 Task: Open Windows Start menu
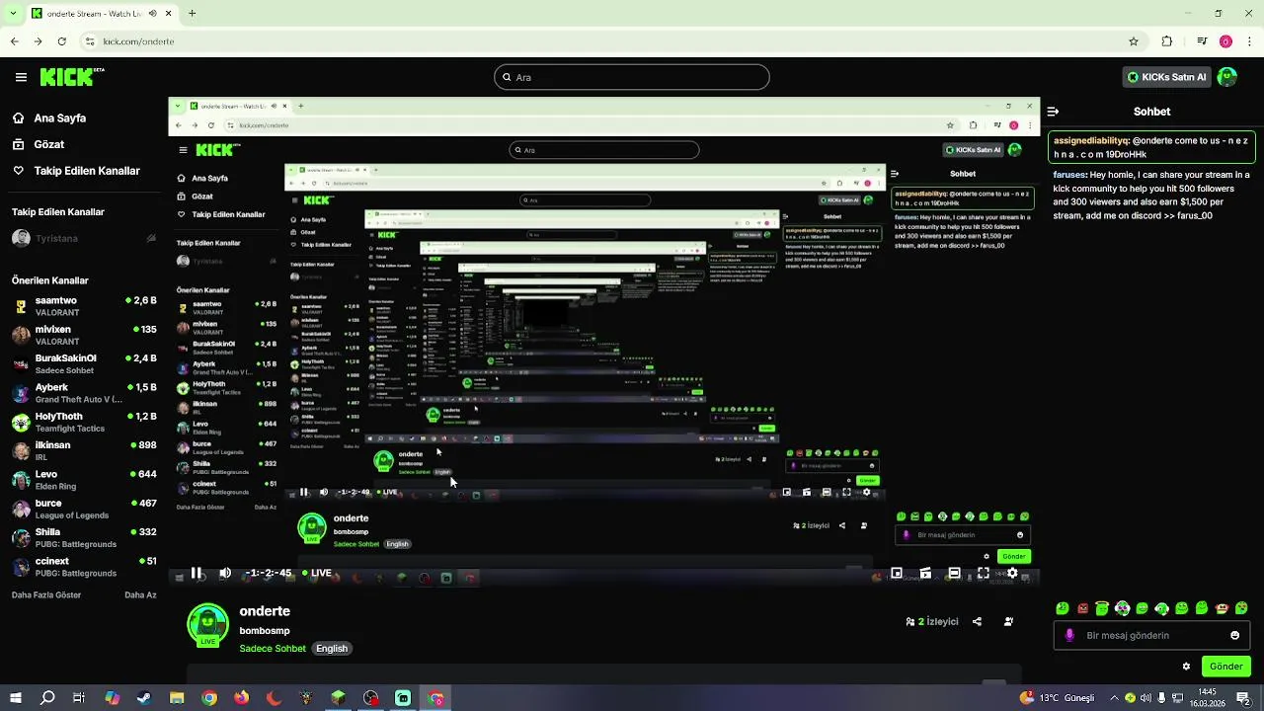tap(15, 698)
